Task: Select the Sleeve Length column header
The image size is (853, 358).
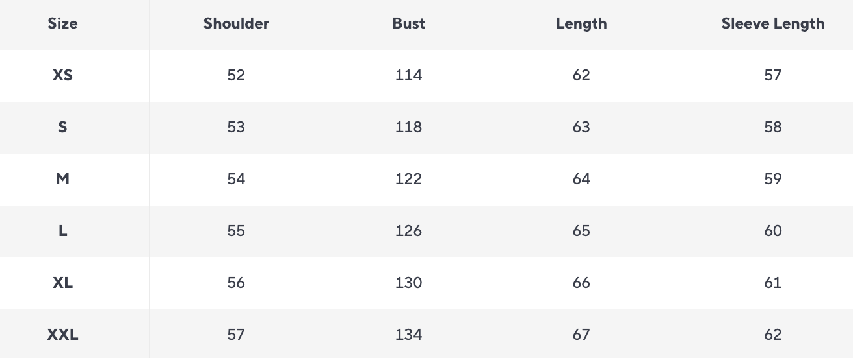Action: click(772, 24)
